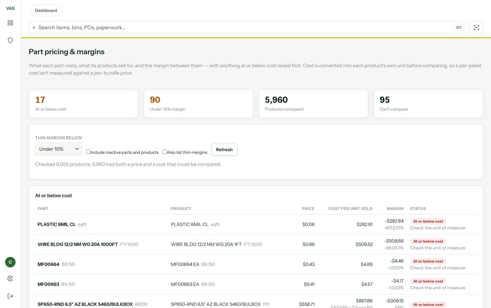Tick the Also list thin margins checkbox
491x308 pixels.
coord(165,152)
